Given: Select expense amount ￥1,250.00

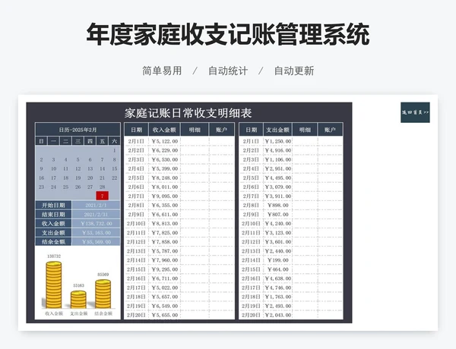Looking at the screenshot, I should [277, 141].
